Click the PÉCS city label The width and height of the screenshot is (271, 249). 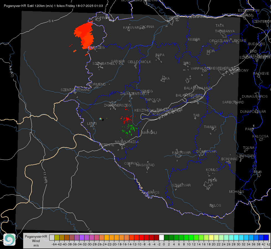pos(213,180)
